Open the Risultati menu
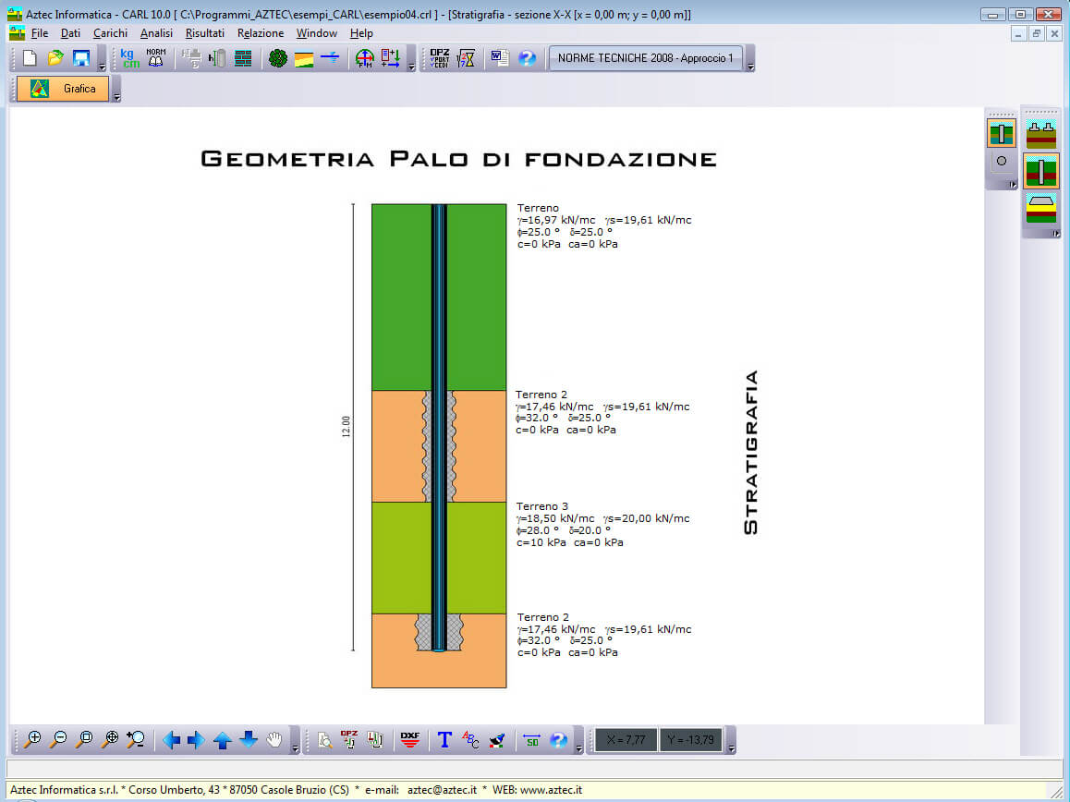 point(204,33)
